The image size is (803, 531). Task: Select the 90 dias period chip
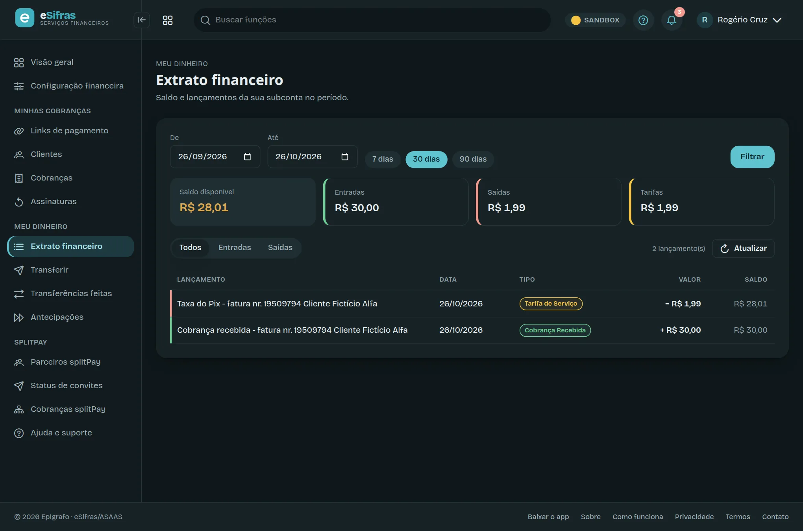(473, 159)
